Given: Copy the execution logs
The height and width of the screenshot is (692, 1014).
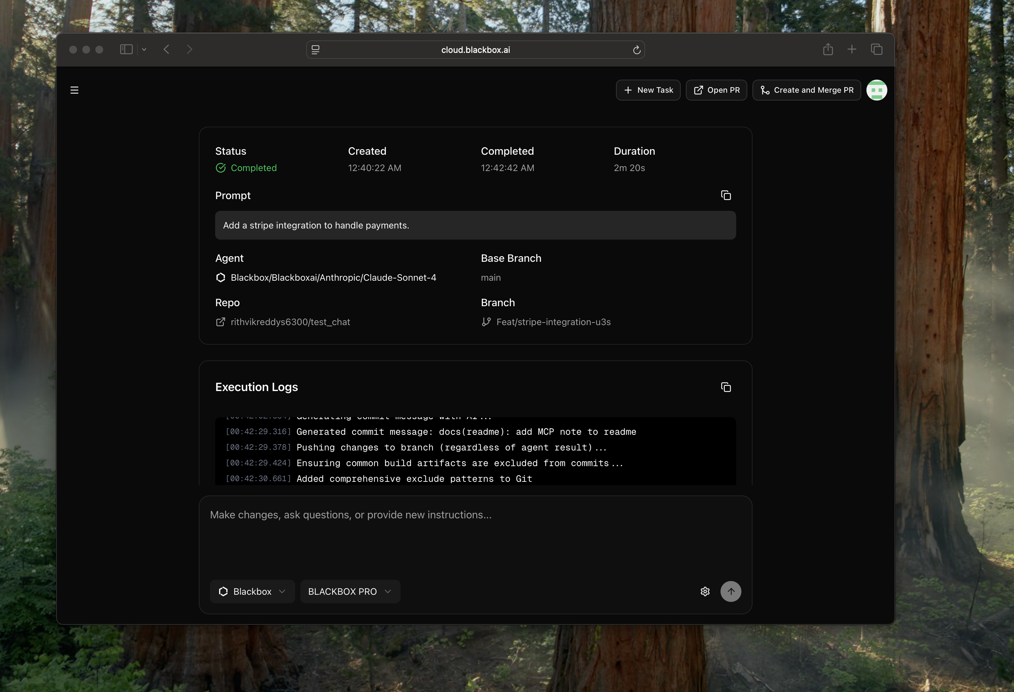Looking at the screenshot, I should click(726, 387).
